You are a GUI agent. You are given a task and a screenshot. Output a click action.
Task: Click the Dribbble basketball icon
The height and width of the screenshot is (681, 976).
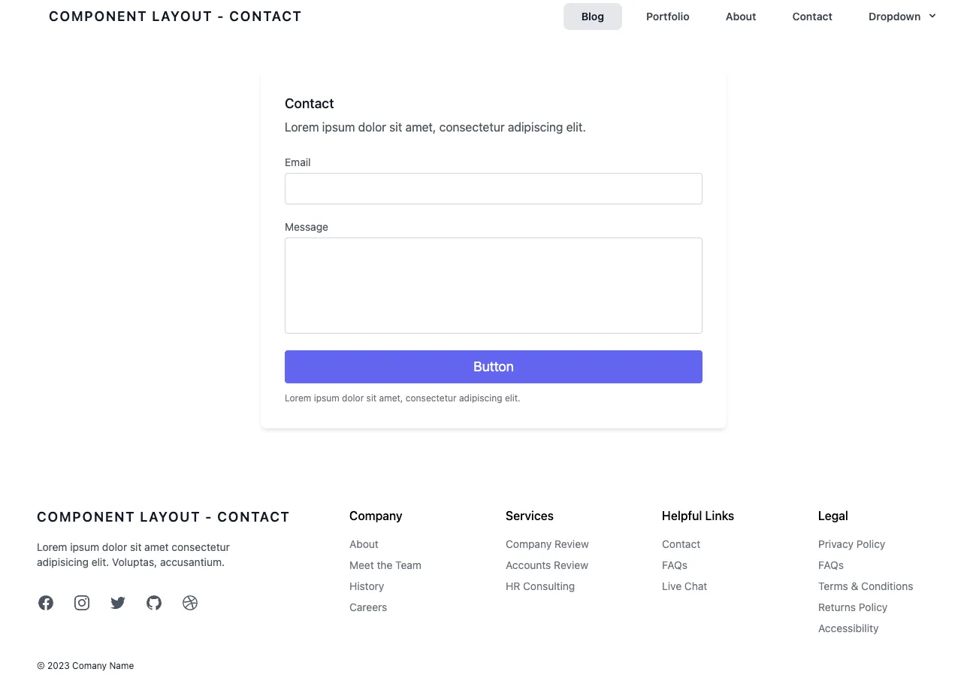190,603
